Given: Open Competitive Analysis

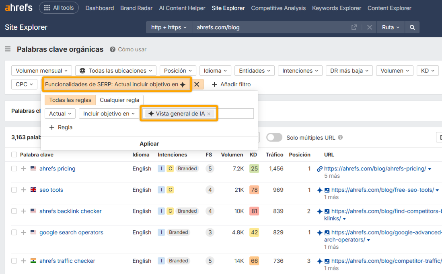Looking at the screenshot, I should 278,8.
